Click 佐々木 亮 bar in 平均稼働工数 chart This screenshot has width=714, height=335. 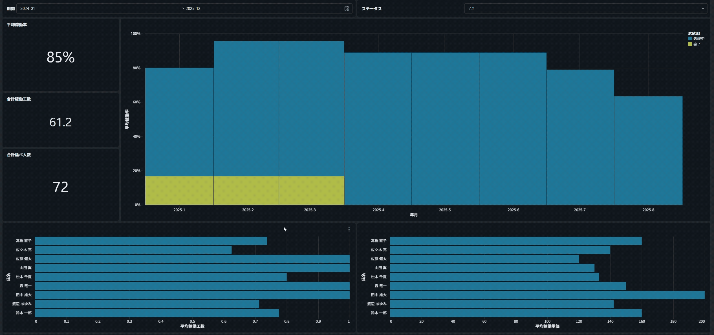click(133, 250)
